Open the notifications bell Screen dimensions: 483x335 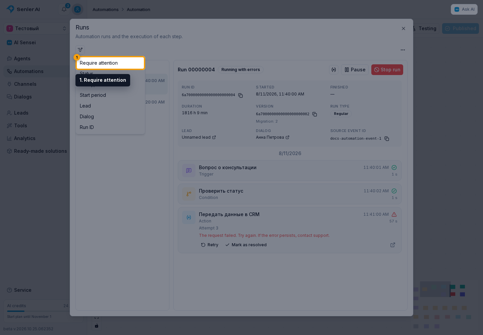[x=64, y=9]
